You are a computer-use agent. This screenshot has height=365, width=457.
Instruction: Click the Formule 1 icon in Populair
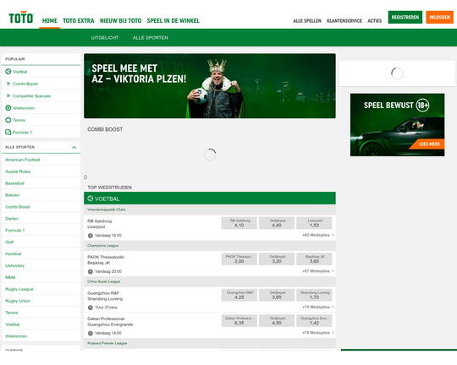click(8, 132)
